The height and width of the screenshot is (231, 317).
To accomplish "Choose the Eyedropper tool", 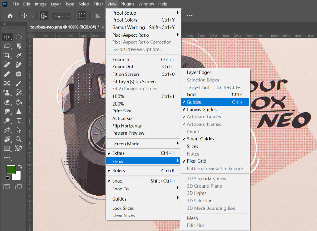I will tap(19, 56).
